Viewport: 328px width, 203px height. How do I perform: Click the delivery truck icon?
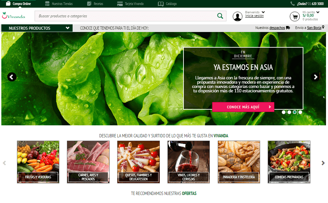pyautogui.click(x=288, y=28)
